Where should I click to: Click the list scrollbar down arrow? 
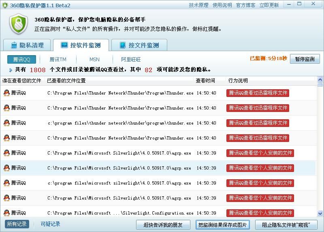point(320,213)
